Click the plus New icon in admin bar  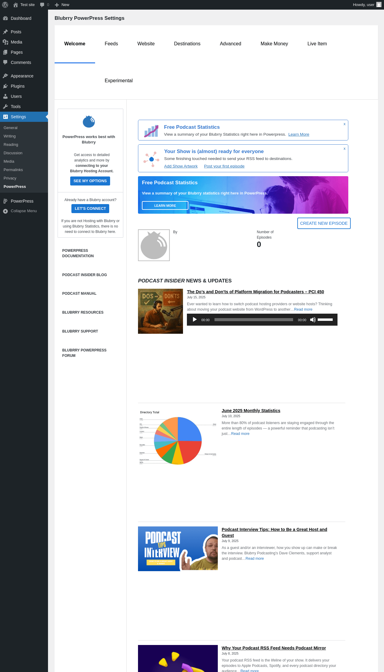57,5
